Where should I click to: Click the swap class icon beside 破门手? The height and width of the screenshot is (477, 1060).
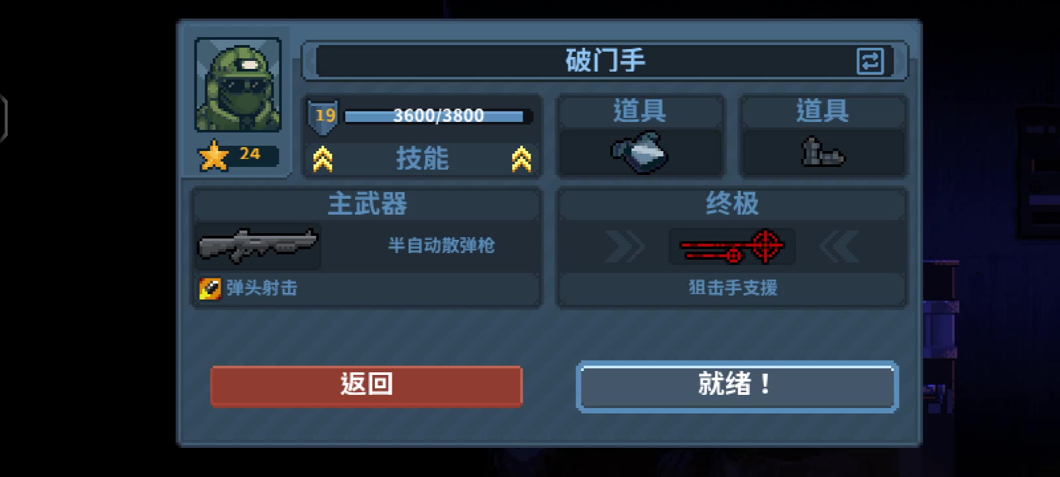click(x=870, y=62)
